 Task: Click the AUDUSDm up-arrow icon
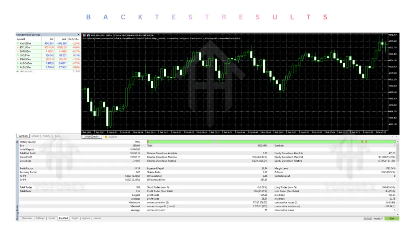click(x=17, y=68)
